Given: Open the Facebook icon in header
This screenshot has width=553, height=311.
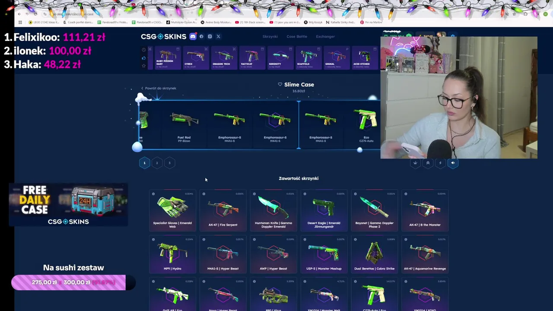Looking at the screenshot, I should point(201,37).
